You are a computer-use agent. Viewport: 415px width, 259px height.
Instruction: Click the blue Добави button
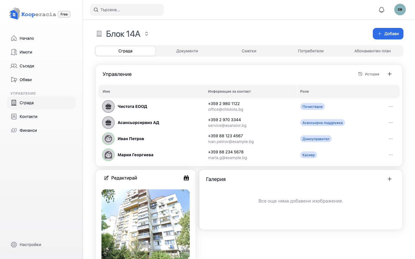(x=388, y=34)
